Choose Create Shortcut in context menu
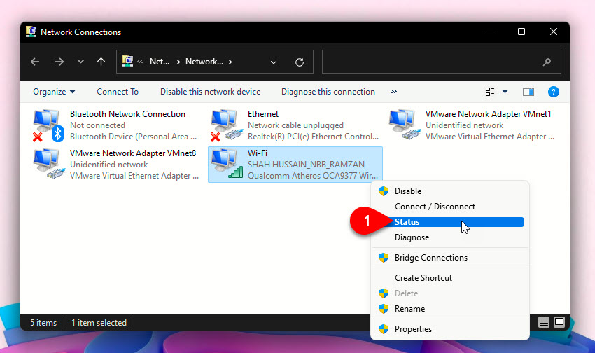This screenshot has height=353, width=595. (450, 278)
